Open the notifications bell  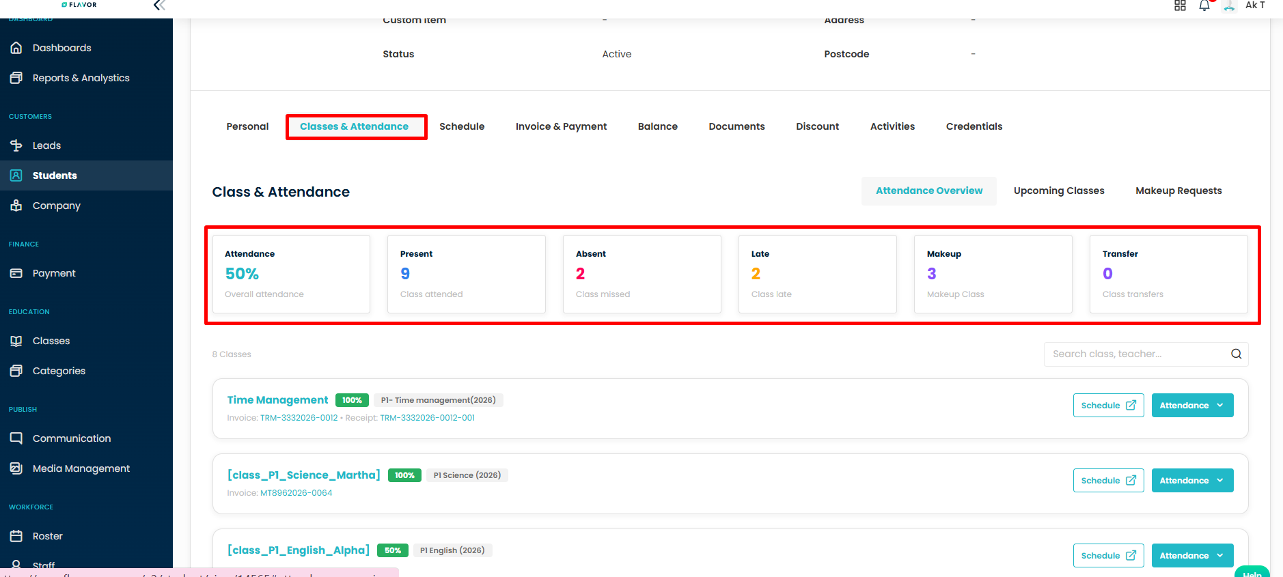point(1204,5)
